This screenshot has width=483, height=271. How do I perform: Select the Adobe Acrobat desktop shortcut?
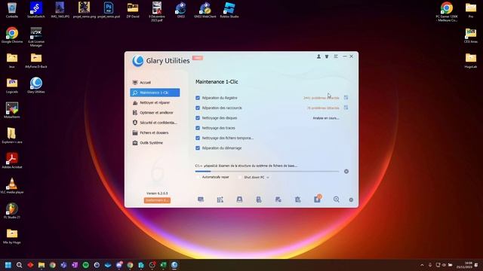[12, 160]
